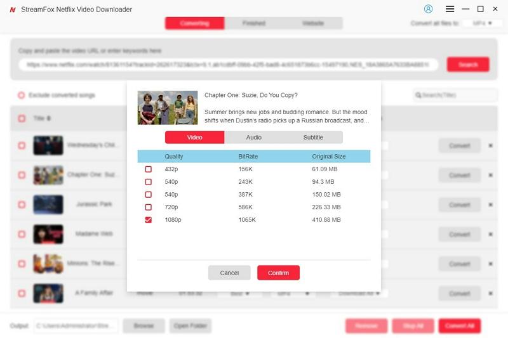Toggle Exclude converted songs option
508x338 pixels.
pyautogui.click(x=22, y=95)
